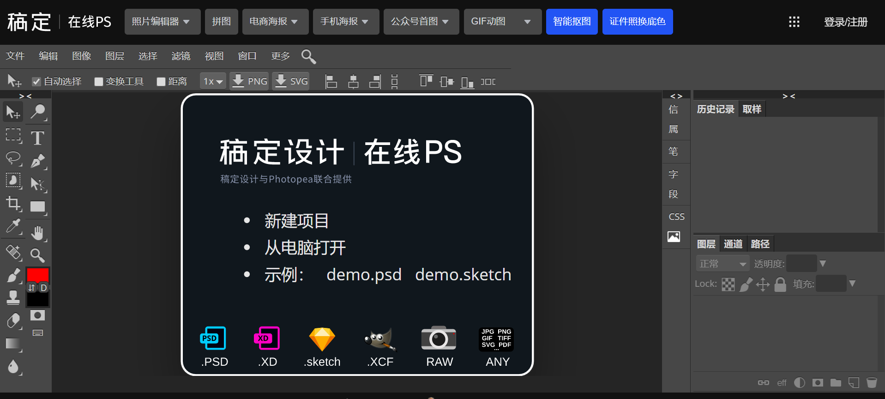Open the 照片编辑器 dropdown
The image size is (885, 399).
163,22
